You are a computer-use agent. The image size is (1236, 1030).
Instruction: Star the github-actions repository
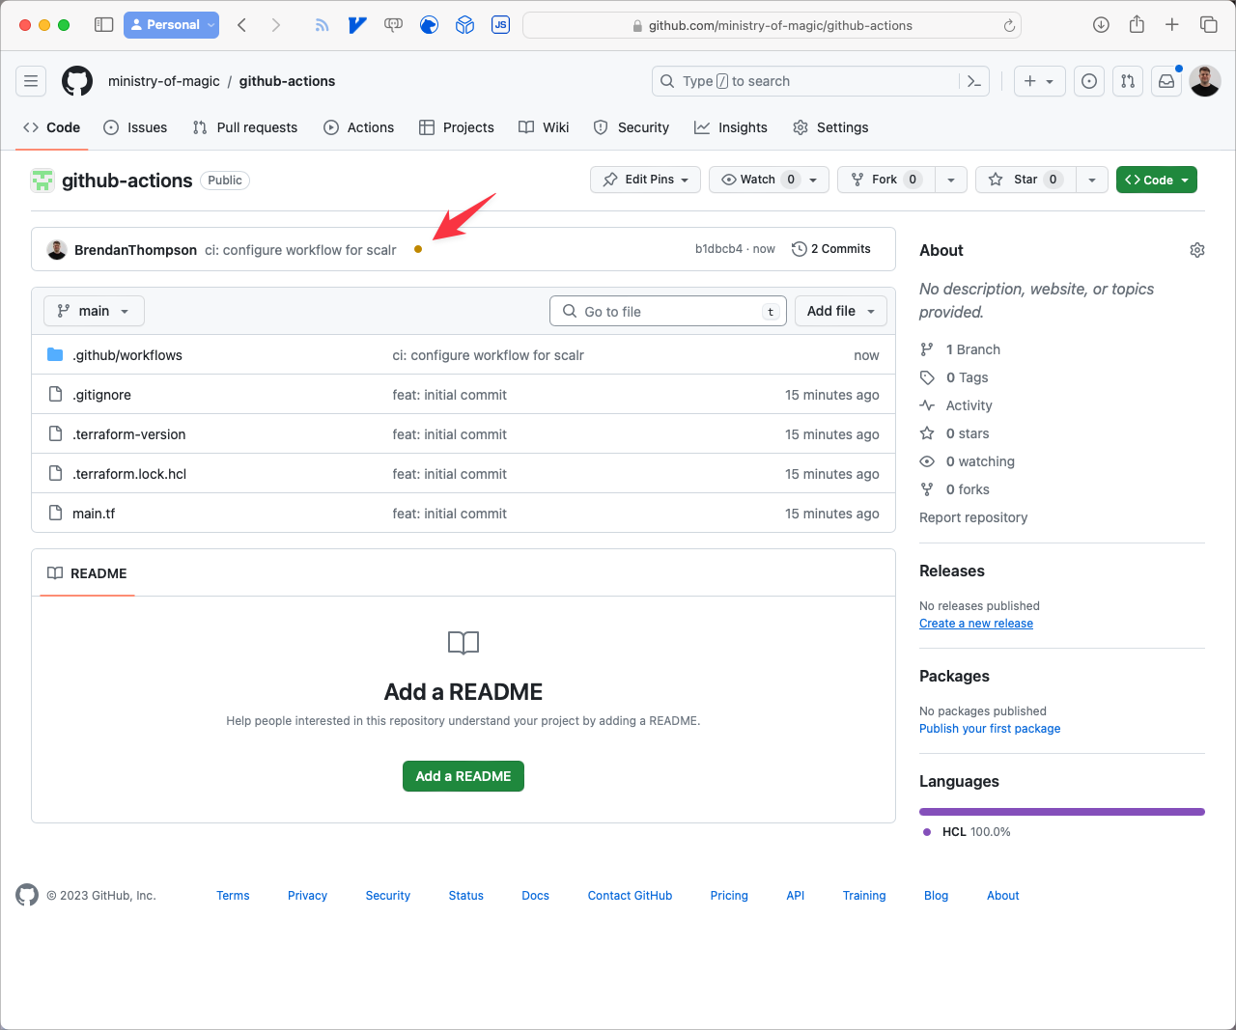[x=1025, y=180]
